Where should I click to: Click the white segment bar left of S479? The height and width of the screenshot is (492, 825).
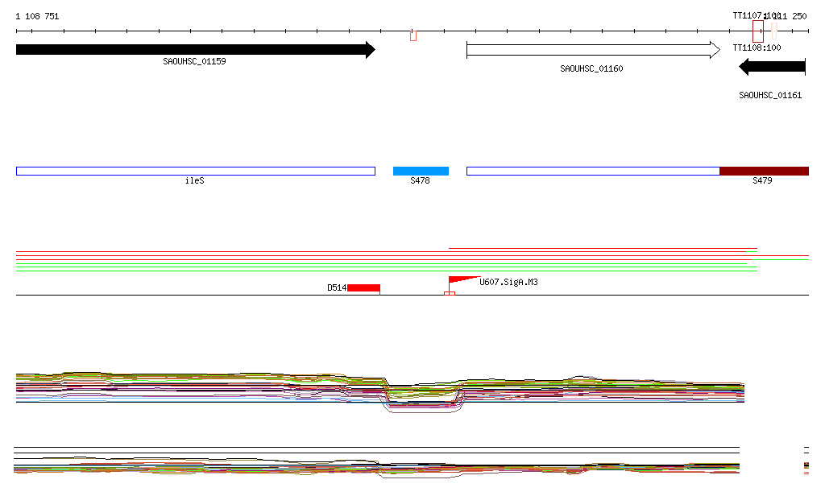[592, 171]
